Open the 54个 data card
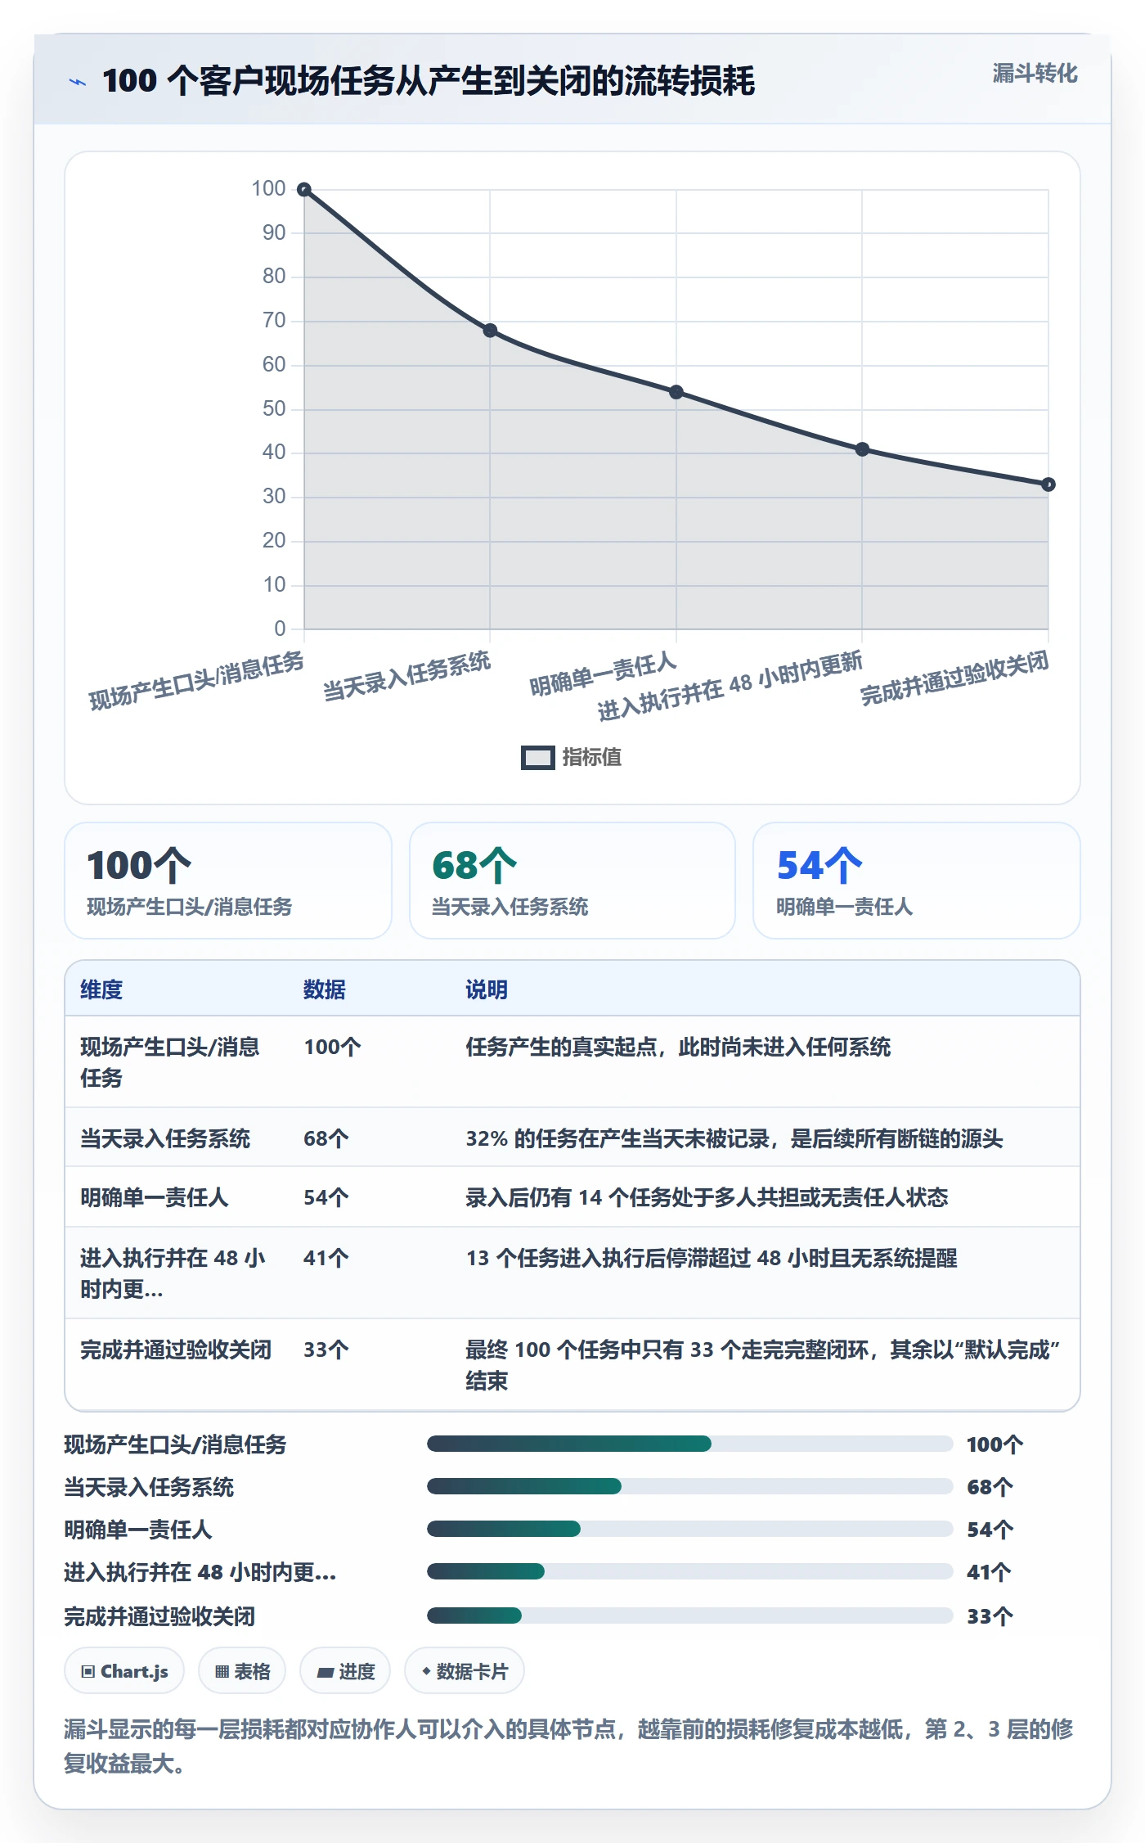The height and width of the screenshot is (1843, 1145). pos(917,881)
